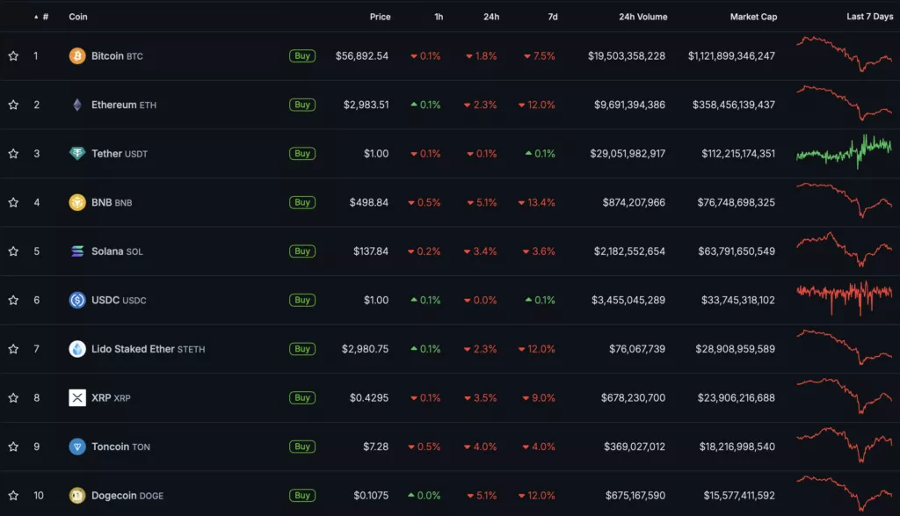Image resolution: width=900 pixels, height=516 pixels.
Task: Select Buy for Lido Staked Ether
Action: point(302,348)
